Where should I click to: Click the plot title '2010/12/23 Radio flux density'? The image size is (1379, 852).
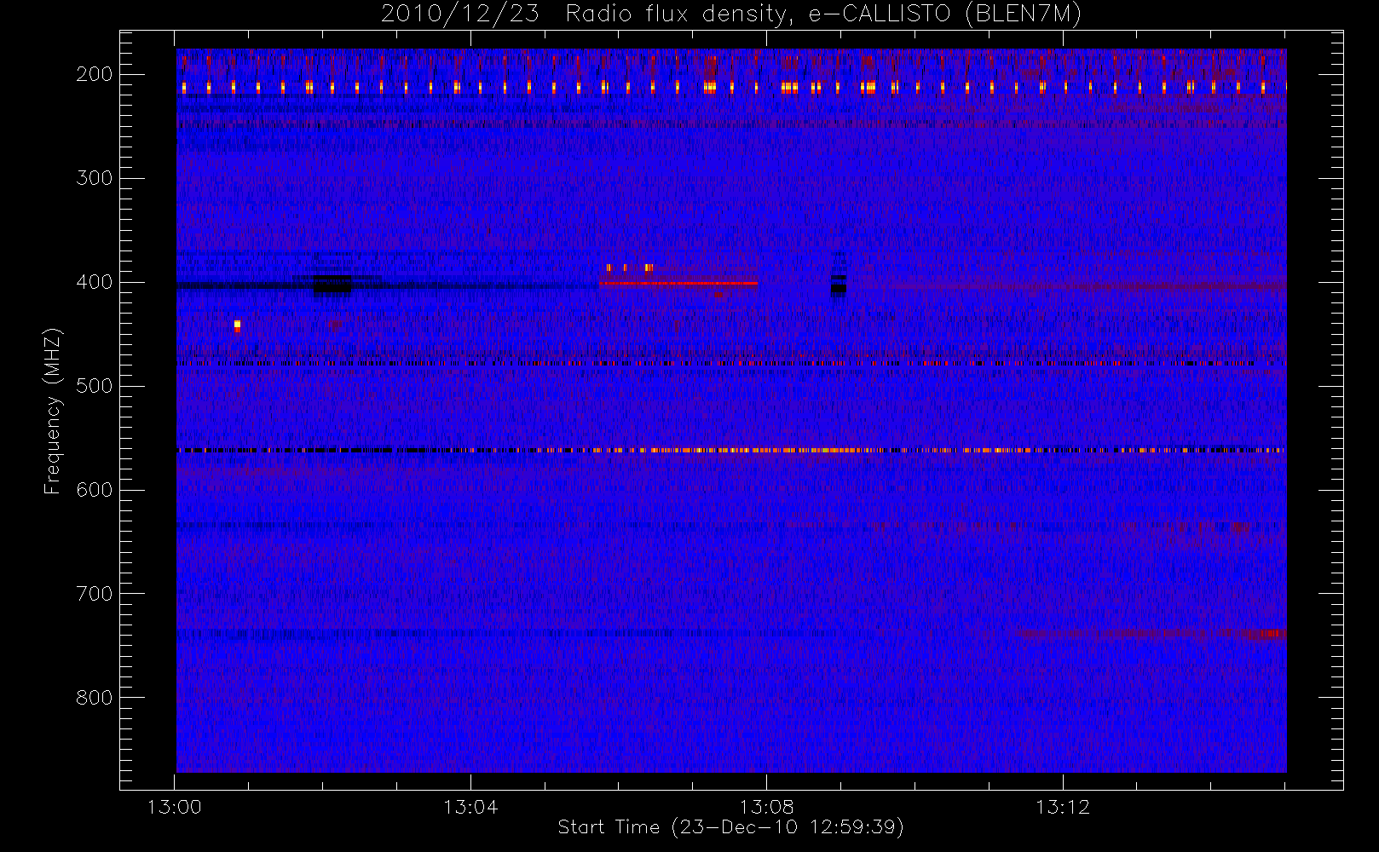click(731, 14)
